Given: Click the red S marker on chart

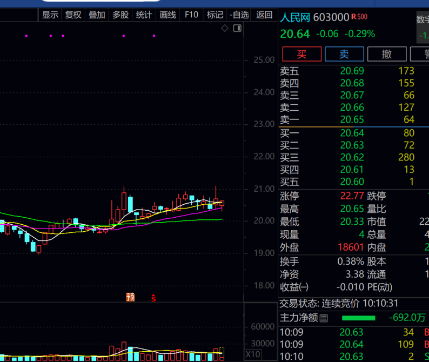Looking at the screenshot, I should pyautogui.click(x=153, y=298).
